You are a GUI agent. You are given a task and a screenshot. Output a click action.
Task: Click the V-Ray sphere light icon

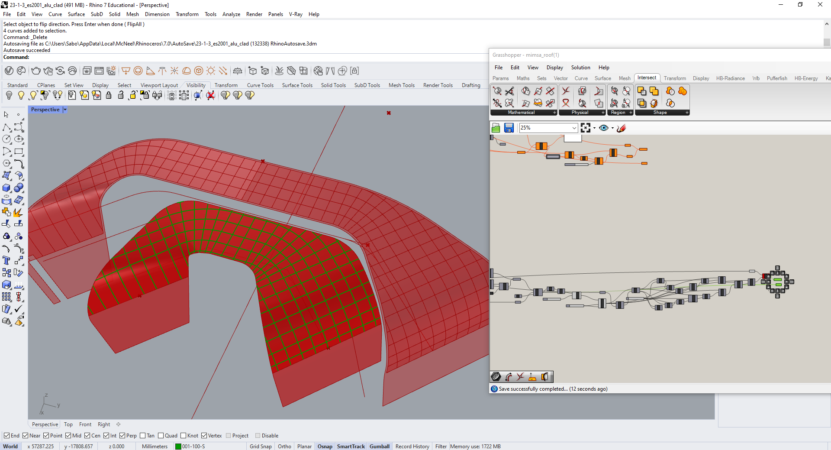[138, 71]
